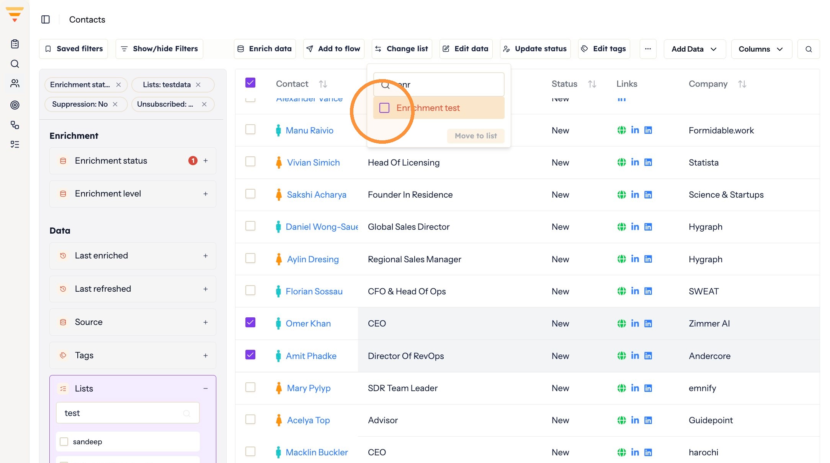Open the more actions ellipsis button

pos(648,49)
